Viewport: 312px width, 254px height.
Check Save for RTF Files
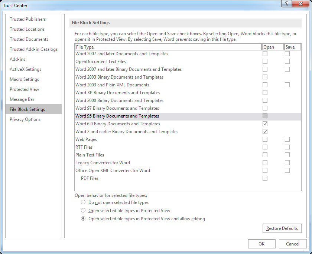pyautogui.click(x=287, y=147)
